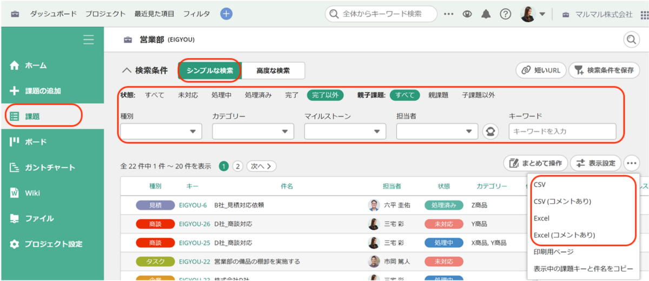Screen dimensions: 649x281
Task: Sort by 種別 column header
Action: [x=155, y=186]
